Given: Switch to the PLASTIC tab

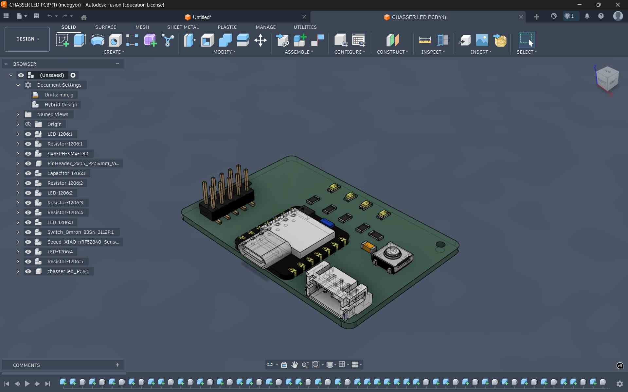Looking at the screenshot, I should 227,27.
